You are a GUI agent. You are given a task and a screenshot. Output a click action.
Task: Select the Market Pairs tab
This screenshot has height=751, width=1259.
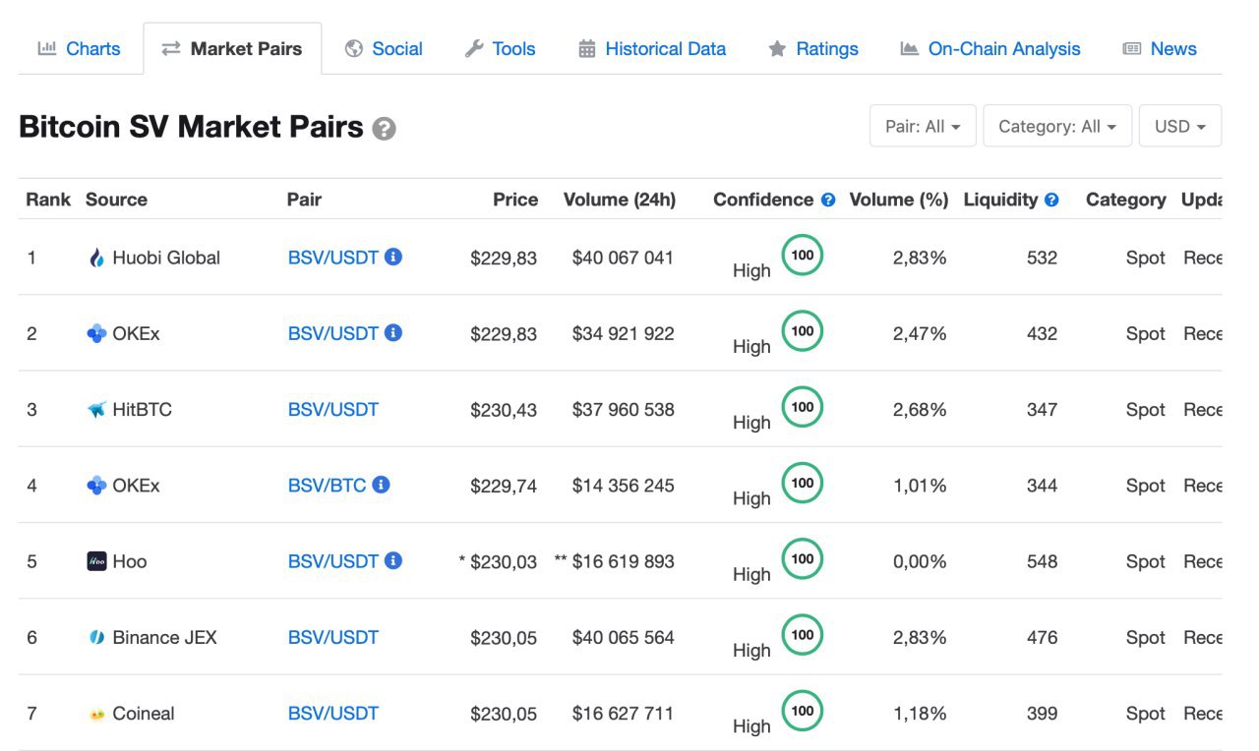232,48
